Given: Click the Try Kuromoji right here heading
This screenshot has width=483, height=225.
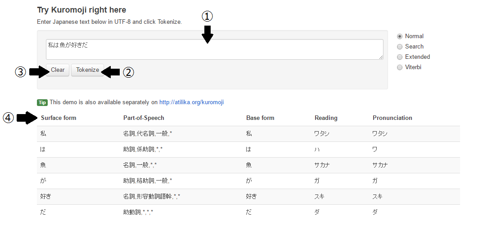Looking at the screenshot, I should [x=81, y=10].
